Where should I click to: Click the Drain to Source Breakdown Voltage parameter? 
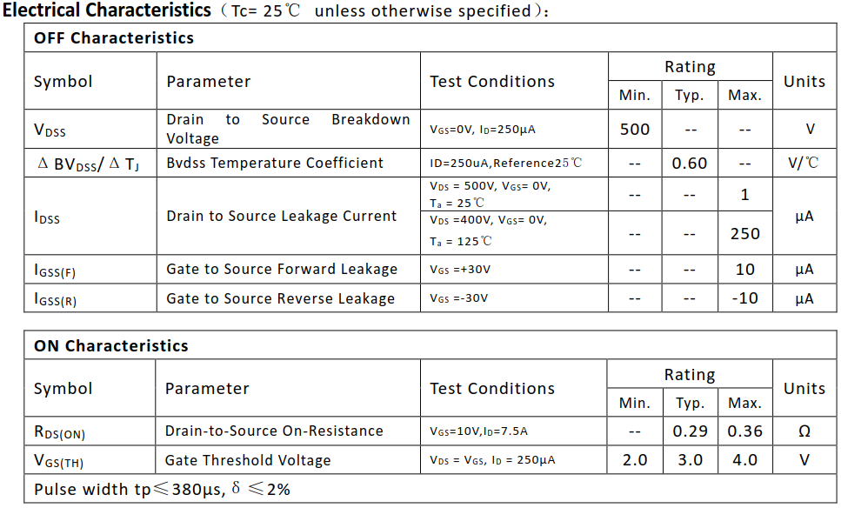click(288, 129)
